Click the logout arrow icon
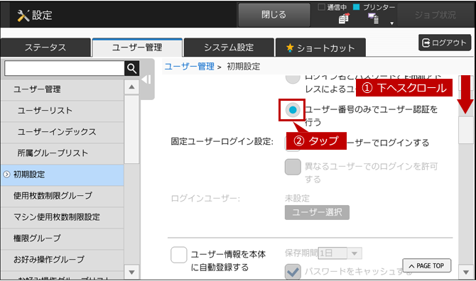 coord(426,43)
